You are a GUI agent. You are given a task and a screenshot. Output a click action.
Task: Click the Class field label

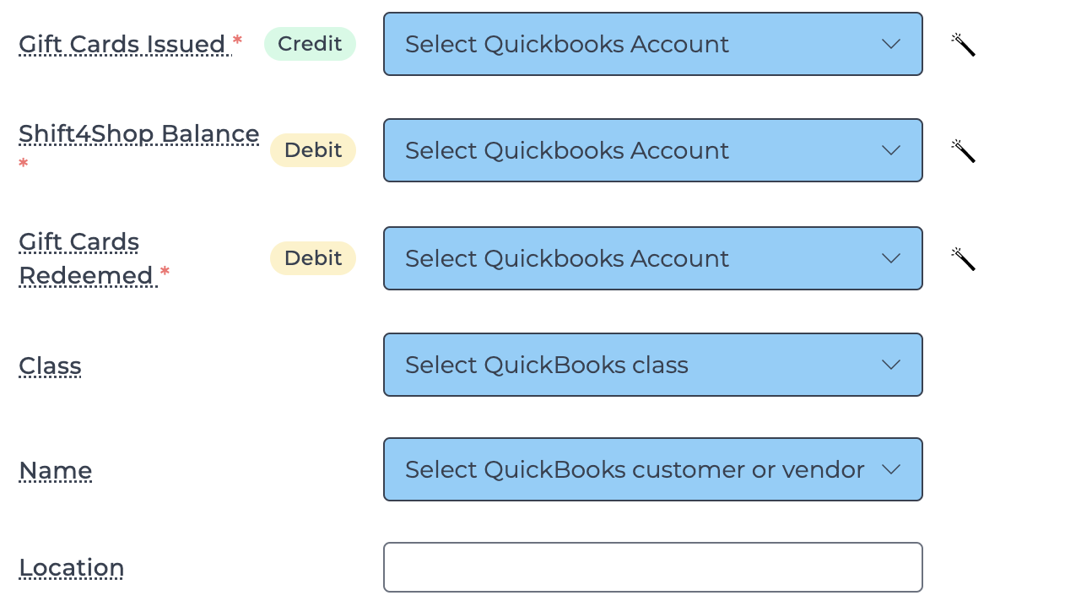point(50,365)
